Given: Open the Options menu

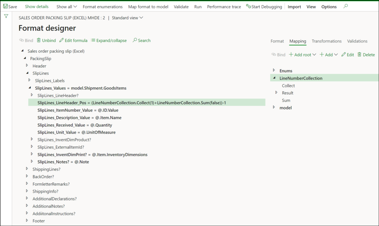Looking at the screenshot, I should click(329, 7).
